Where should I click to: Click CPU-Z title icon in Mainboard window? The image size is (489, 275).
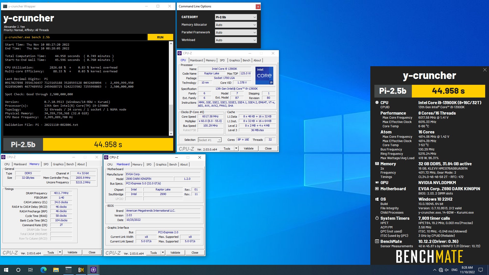(106, 157)
